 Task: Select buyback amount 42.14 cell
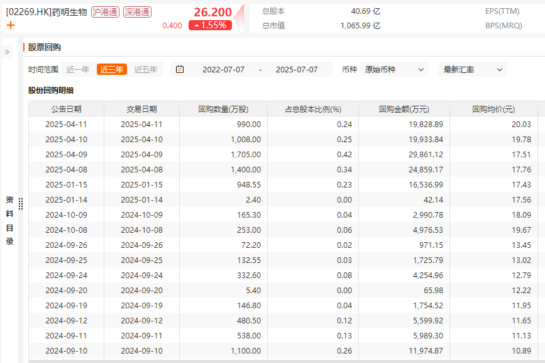coord(404,200)
